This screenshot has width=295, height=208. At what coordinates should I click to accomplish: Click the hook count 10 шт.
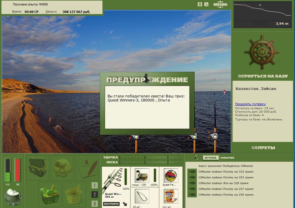point(136,207)
